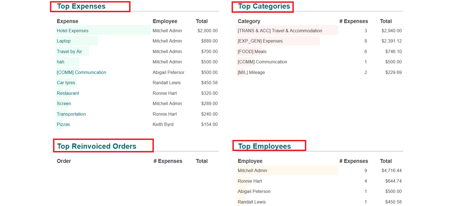
Task: Click # Expenses header in Reinvoiced Orders
Action: click(168, 161)
